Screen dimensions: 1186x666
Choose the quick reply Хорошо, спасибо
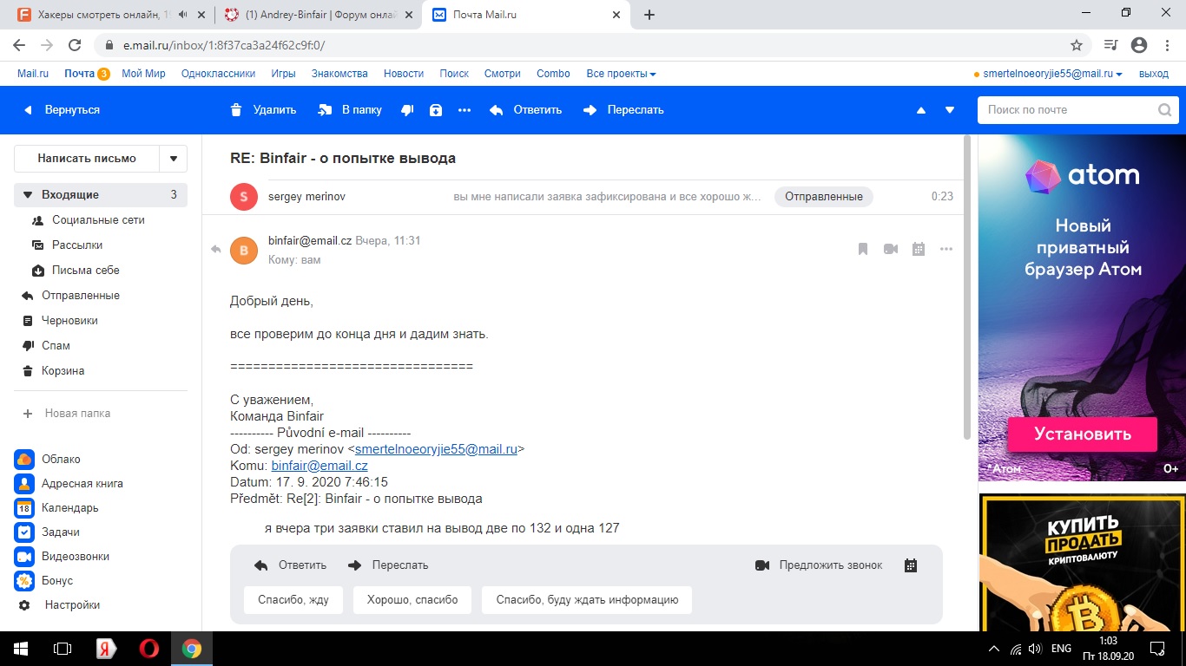[x=412, y=600]
